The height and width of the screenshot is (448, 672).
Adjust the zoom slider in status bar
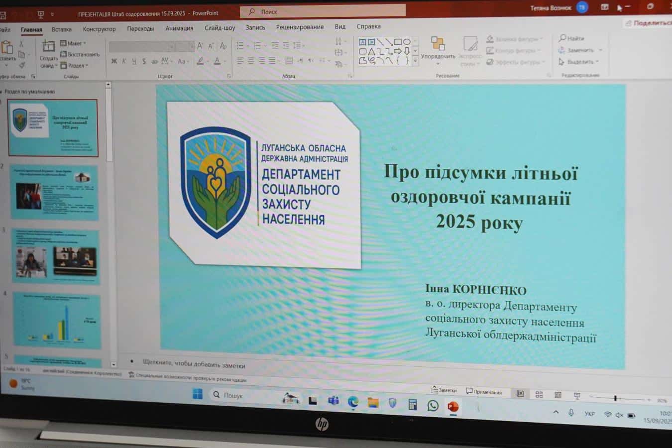615,398
